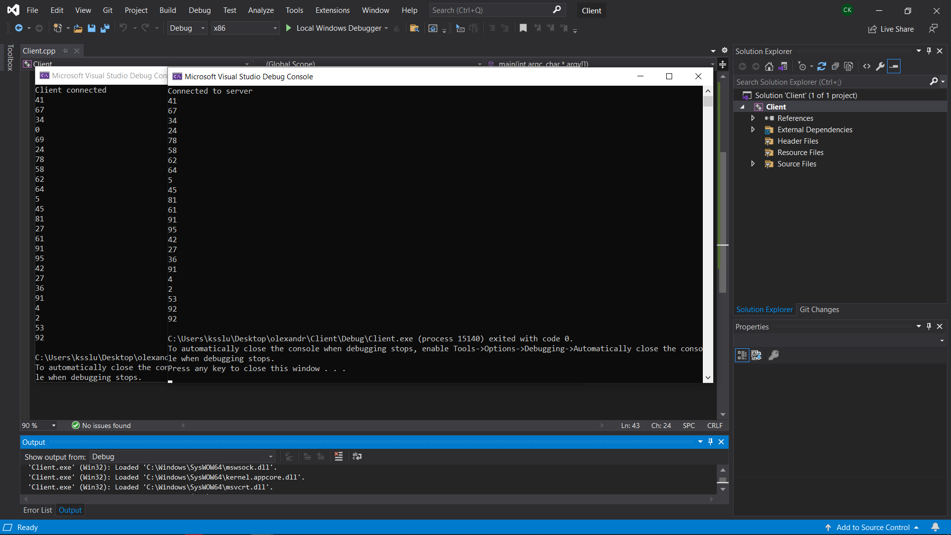Screen dimensions: 951x535
Task: Click the Save All toolbar icon
Action: pyautogui.click(x=105, y=28)
